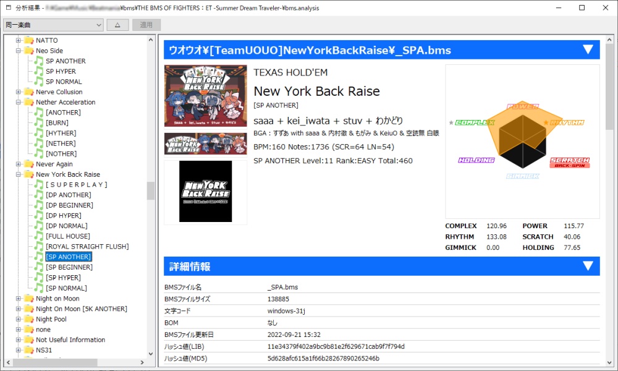This screenshot has height=371, width=618.
Task: Collapse the Neo Side folder
Action: (x=18, y=51)
